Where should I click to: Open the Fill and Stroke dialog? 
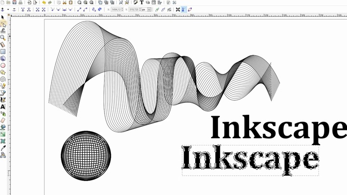[135, 3]
